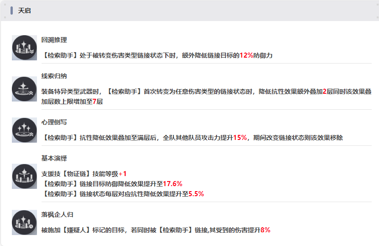This screenshot has width=379, height=246.
Task: Click the line 链接状态每层对应抗性降低效果提升至
Action: tap(122, 194)
